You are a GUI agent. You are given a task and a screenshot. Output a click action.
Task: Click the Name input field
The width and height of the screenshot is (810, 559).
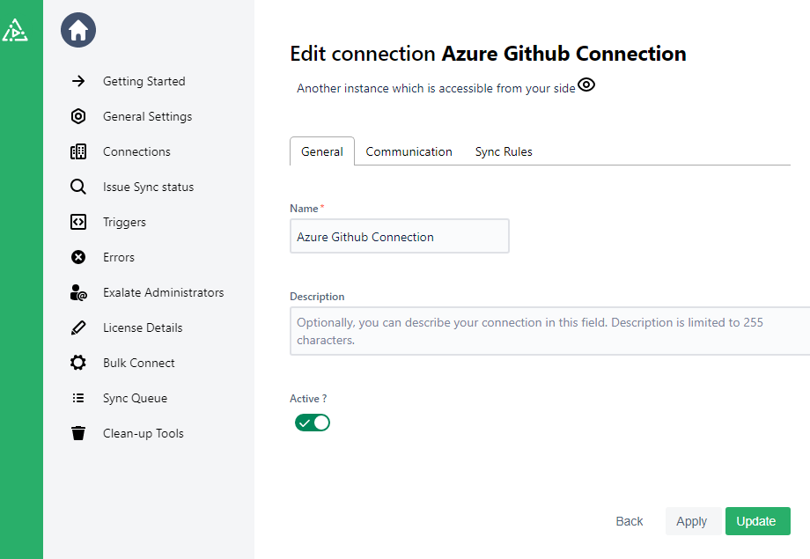[399, 237]
